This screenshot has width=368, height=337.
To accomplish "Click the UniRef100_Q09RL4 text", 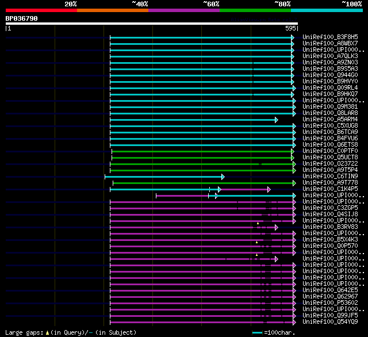I will pos(330,88).
